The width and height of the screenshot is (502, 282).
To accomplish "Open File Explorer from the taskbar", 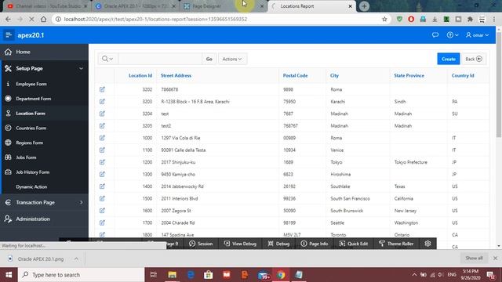I will click(x=173, y=275).
